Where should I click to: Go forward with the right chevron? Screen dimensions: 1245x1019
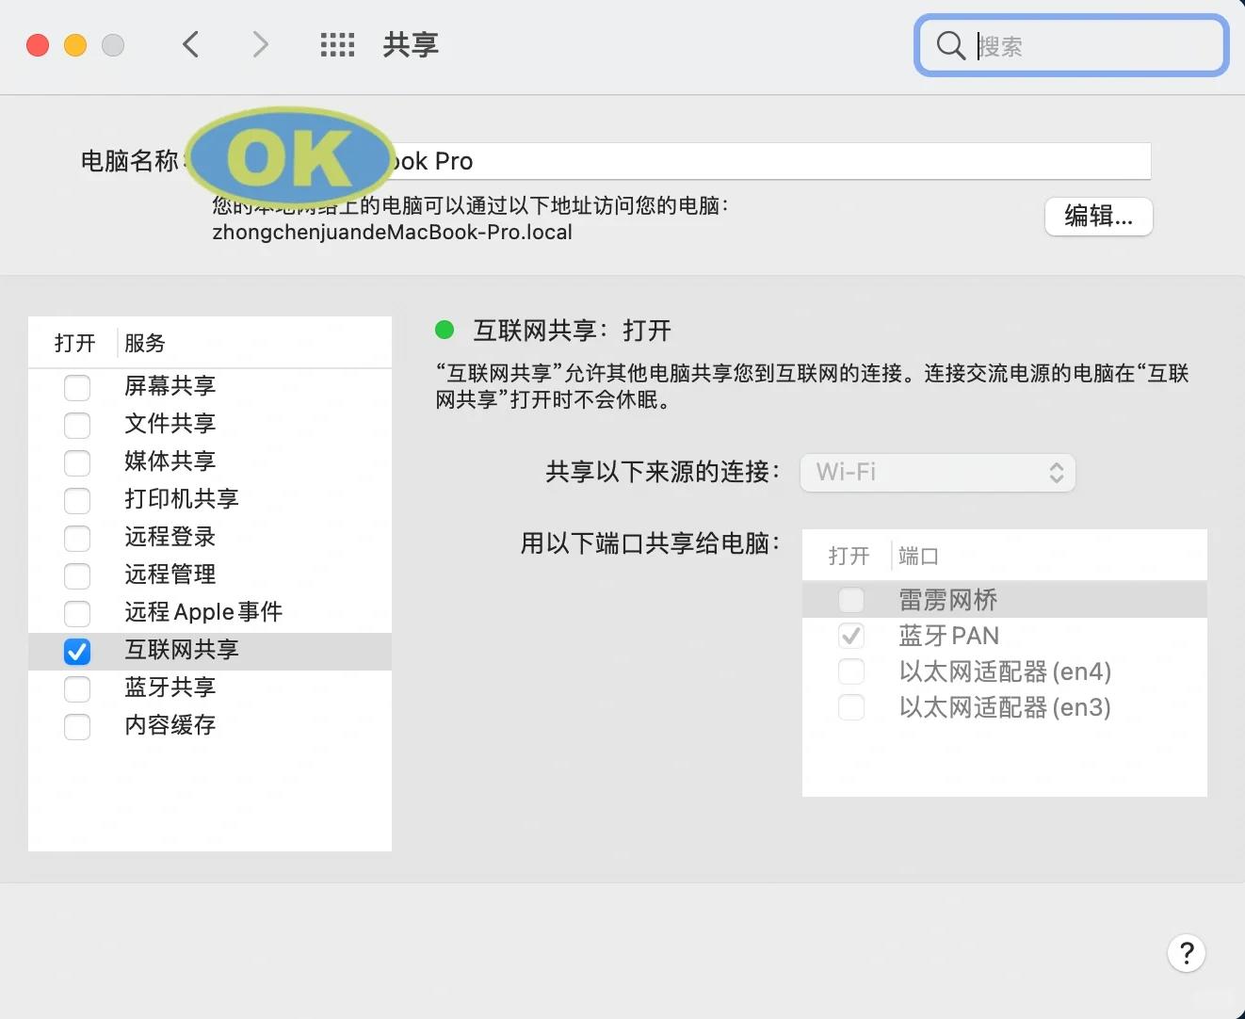[x=261, y=44]
